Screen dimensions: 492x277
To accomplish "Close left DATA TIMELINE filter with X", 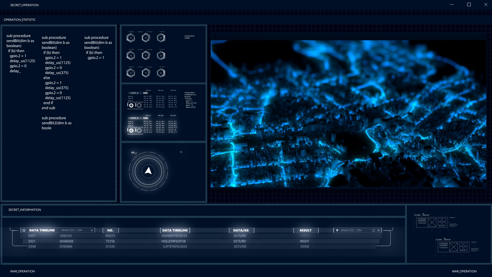I will (x=92, y=230).
